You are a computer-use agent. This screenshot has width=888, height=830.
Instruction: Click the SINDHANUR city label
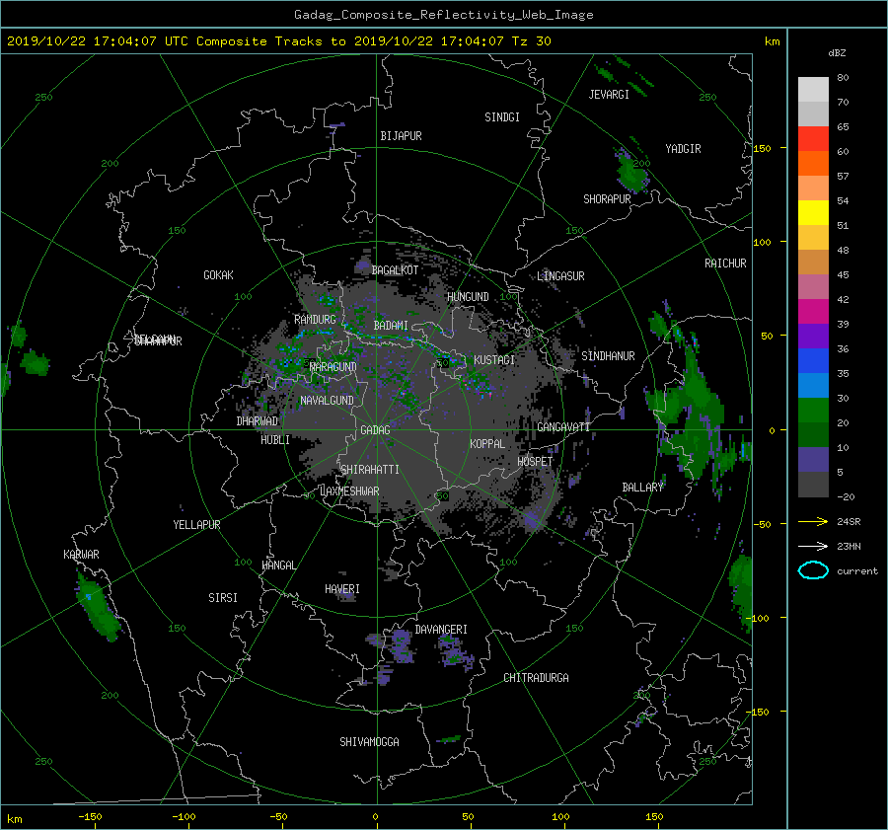(608, 356)
